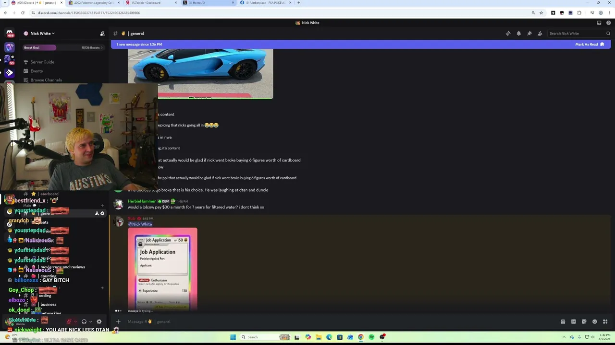Open the GIF picker
The image size is (615, 345).
573,322
